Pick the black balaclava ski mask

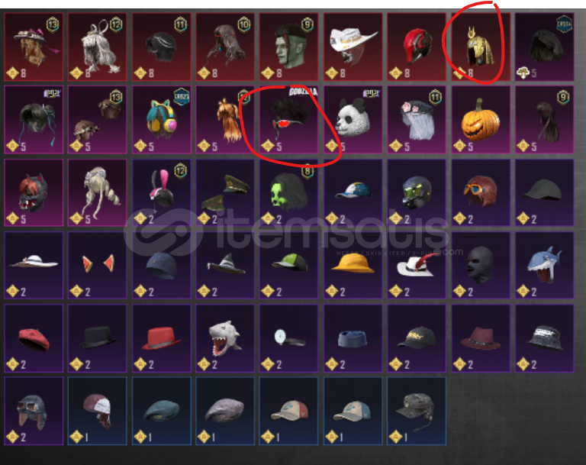point(480,265)
